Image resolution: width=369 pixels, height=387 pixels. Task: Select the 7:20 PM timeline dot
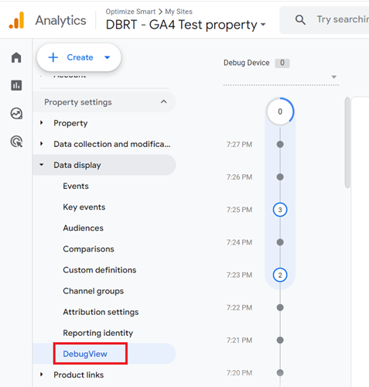point(280,373)
